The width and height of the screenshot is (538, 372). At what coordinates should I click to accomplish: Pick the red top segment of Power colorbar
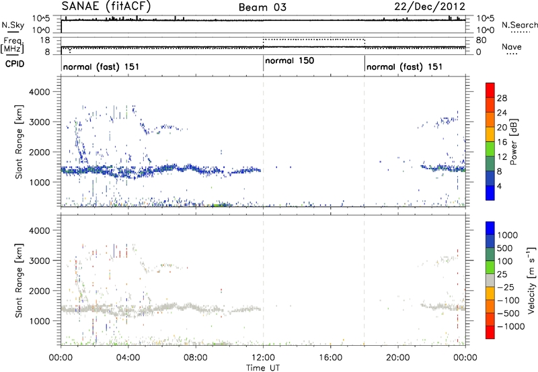coord(490,90)
